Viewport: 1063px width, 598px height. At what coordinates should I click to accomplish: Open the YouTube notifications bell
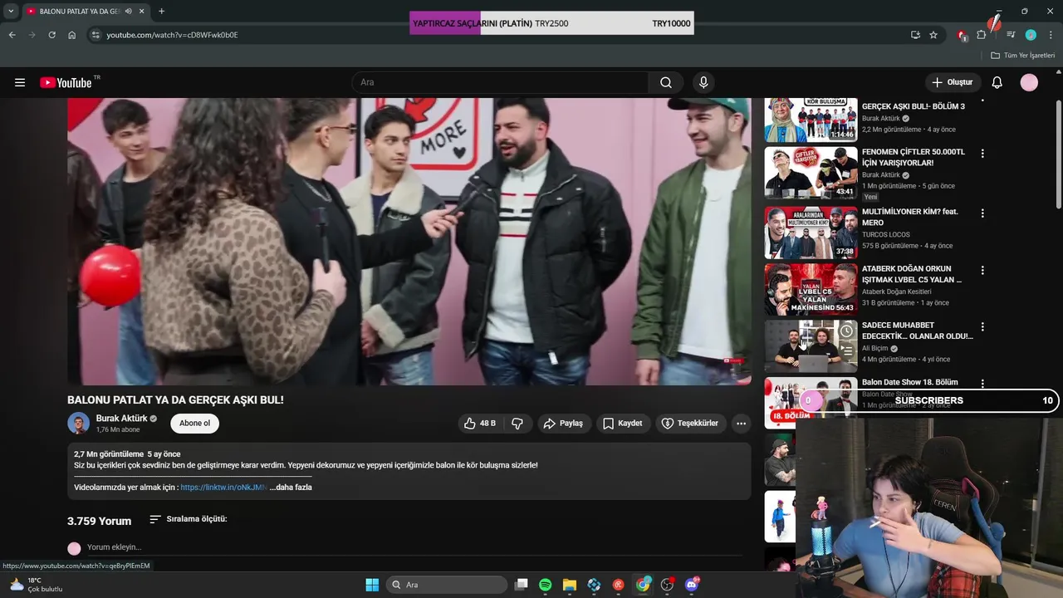click(997, 82)
